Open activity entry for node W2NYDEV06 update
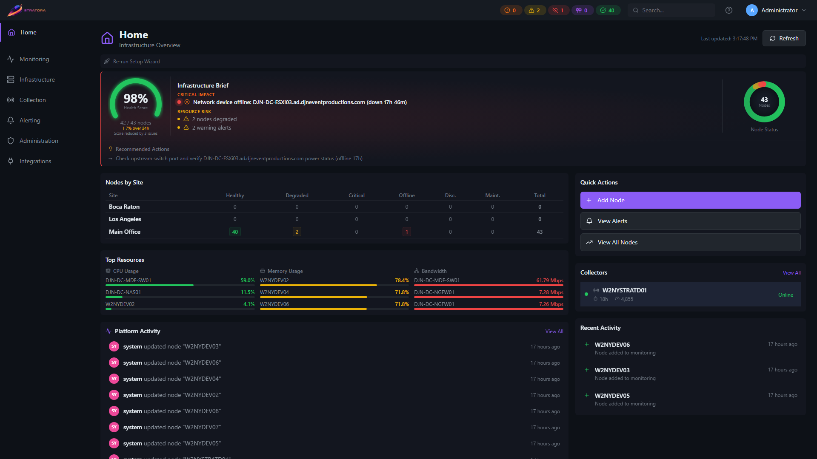Viewport: 817px width, 459px height. click(x=334, y=363)
